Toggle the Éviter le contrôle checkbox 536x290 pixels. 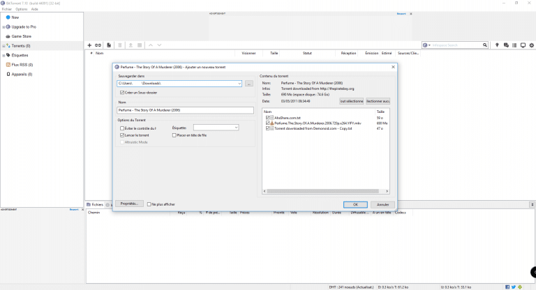pyautogui.click(x=122, y=128)
